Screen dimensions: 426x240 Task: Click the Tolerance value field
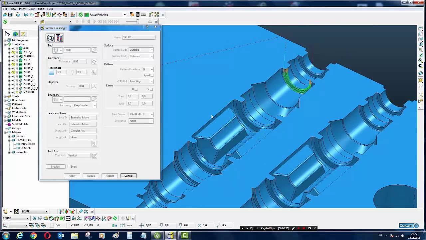click(x=80, y=62)
